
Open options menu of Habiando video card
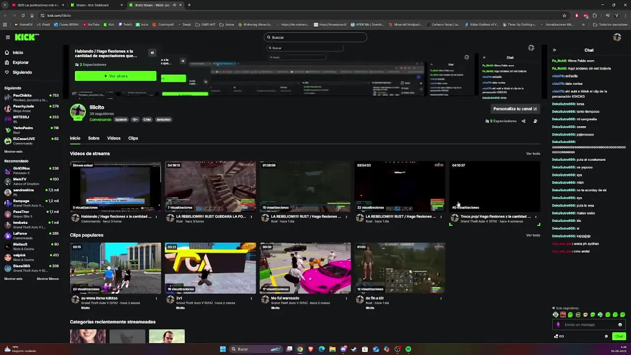[x=156, y=217]
